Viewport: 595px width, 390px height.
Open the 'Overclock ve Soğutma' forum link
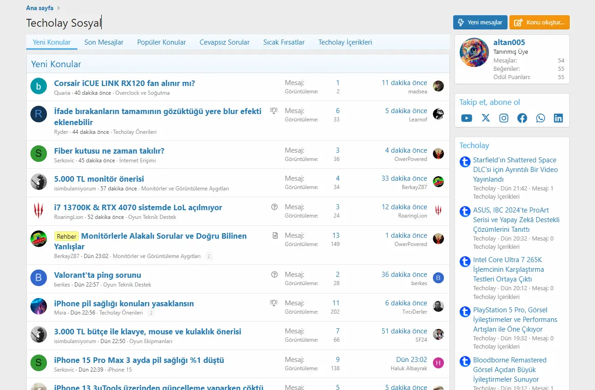pyautogui.click(x=142, y=93)
